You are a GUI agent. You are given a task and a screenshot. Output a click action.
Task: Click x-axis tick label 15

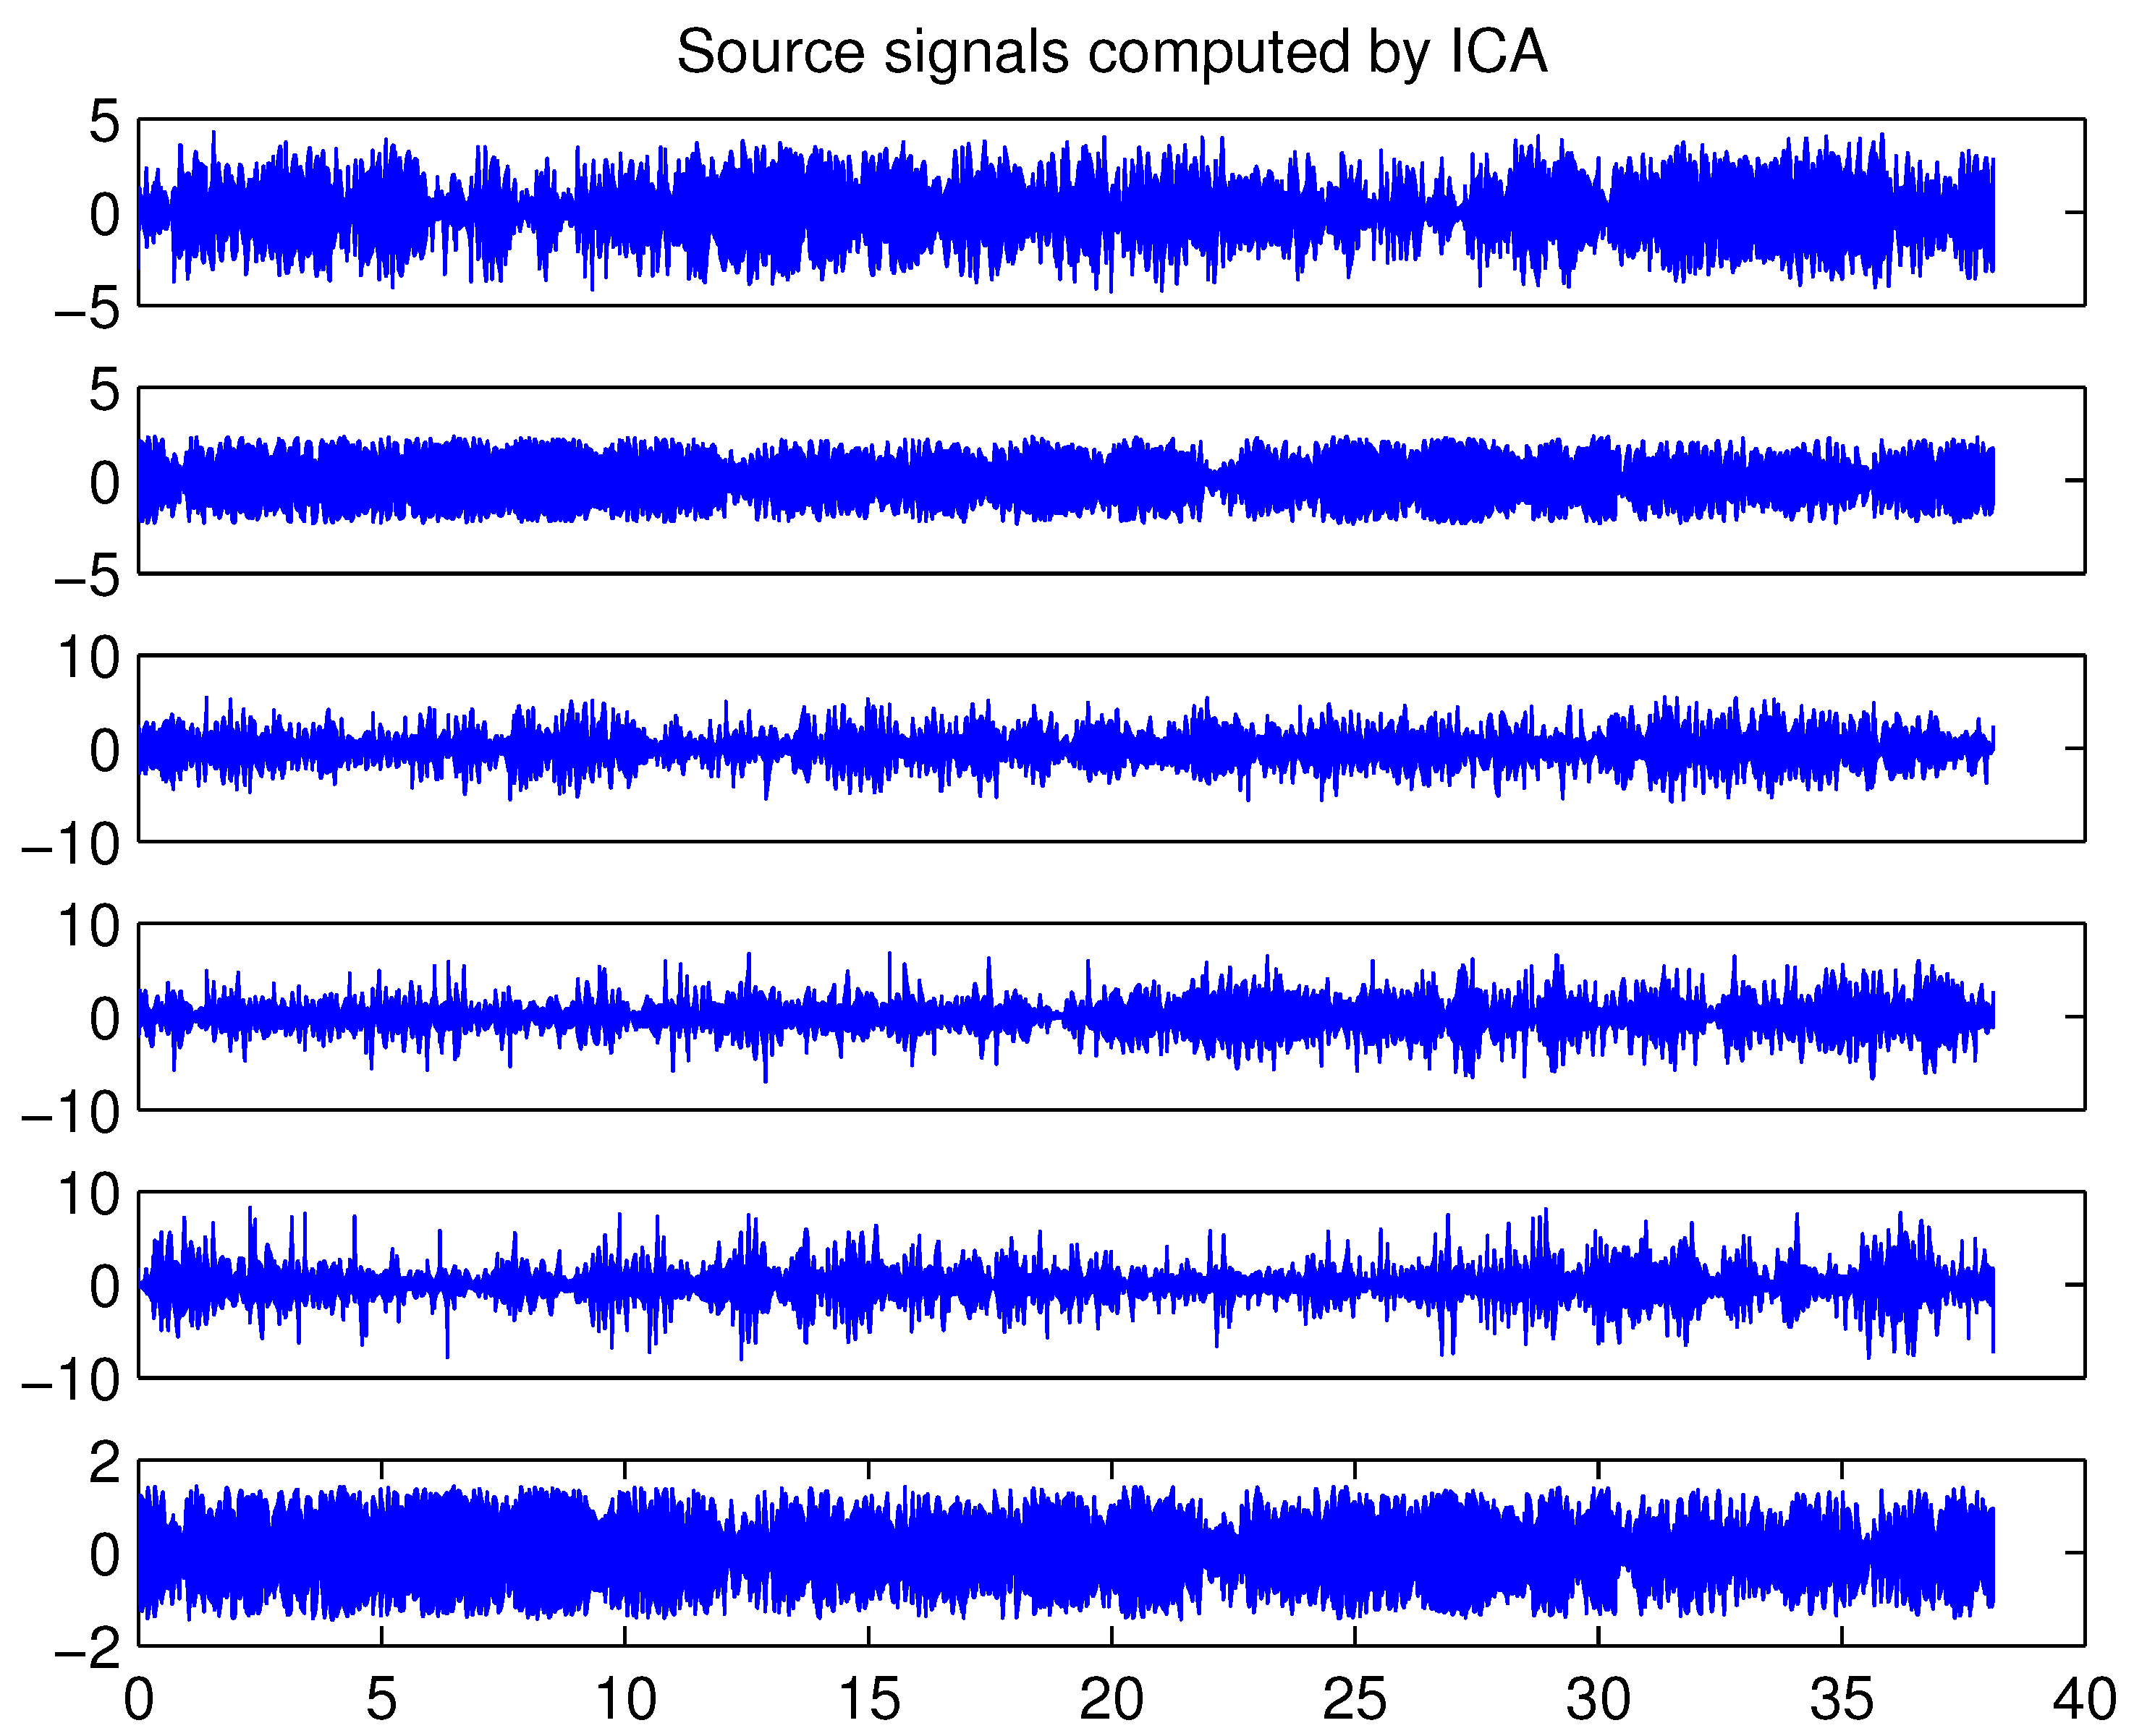[868, 1699]
